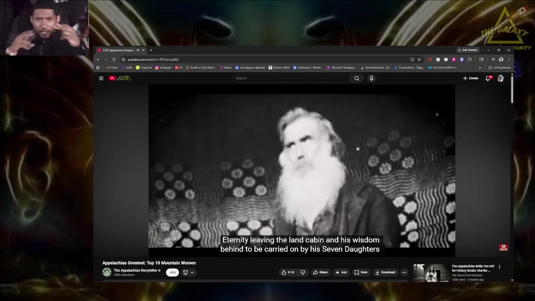Expand the subscription notification bell dropdown
Image resolution: width=535 pixels, height=301 pixels.
coord(189,272)
